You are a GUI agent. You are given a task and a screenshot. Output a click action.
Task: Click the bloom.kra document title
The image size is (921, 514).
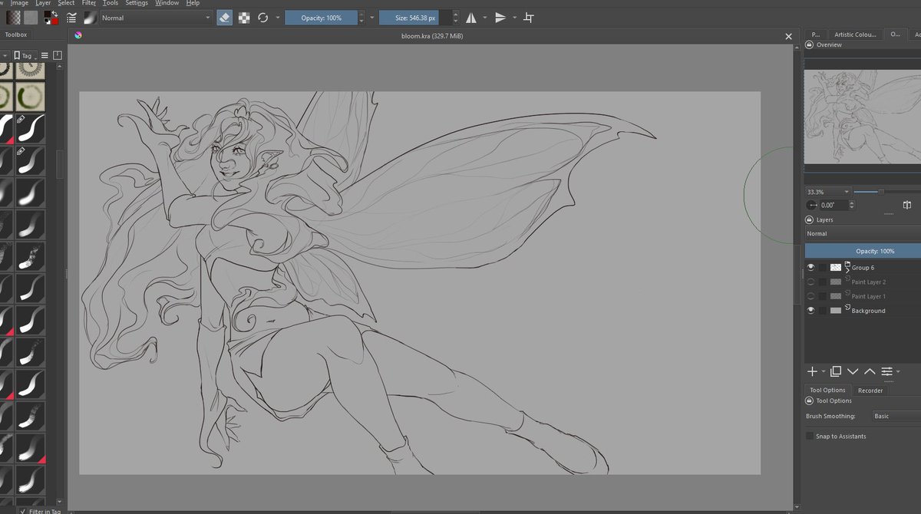[431, 36]
